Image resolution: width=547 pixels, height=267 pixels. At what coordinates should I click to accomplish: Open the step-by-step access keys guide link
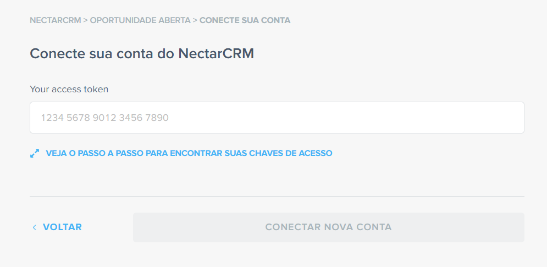189,153
